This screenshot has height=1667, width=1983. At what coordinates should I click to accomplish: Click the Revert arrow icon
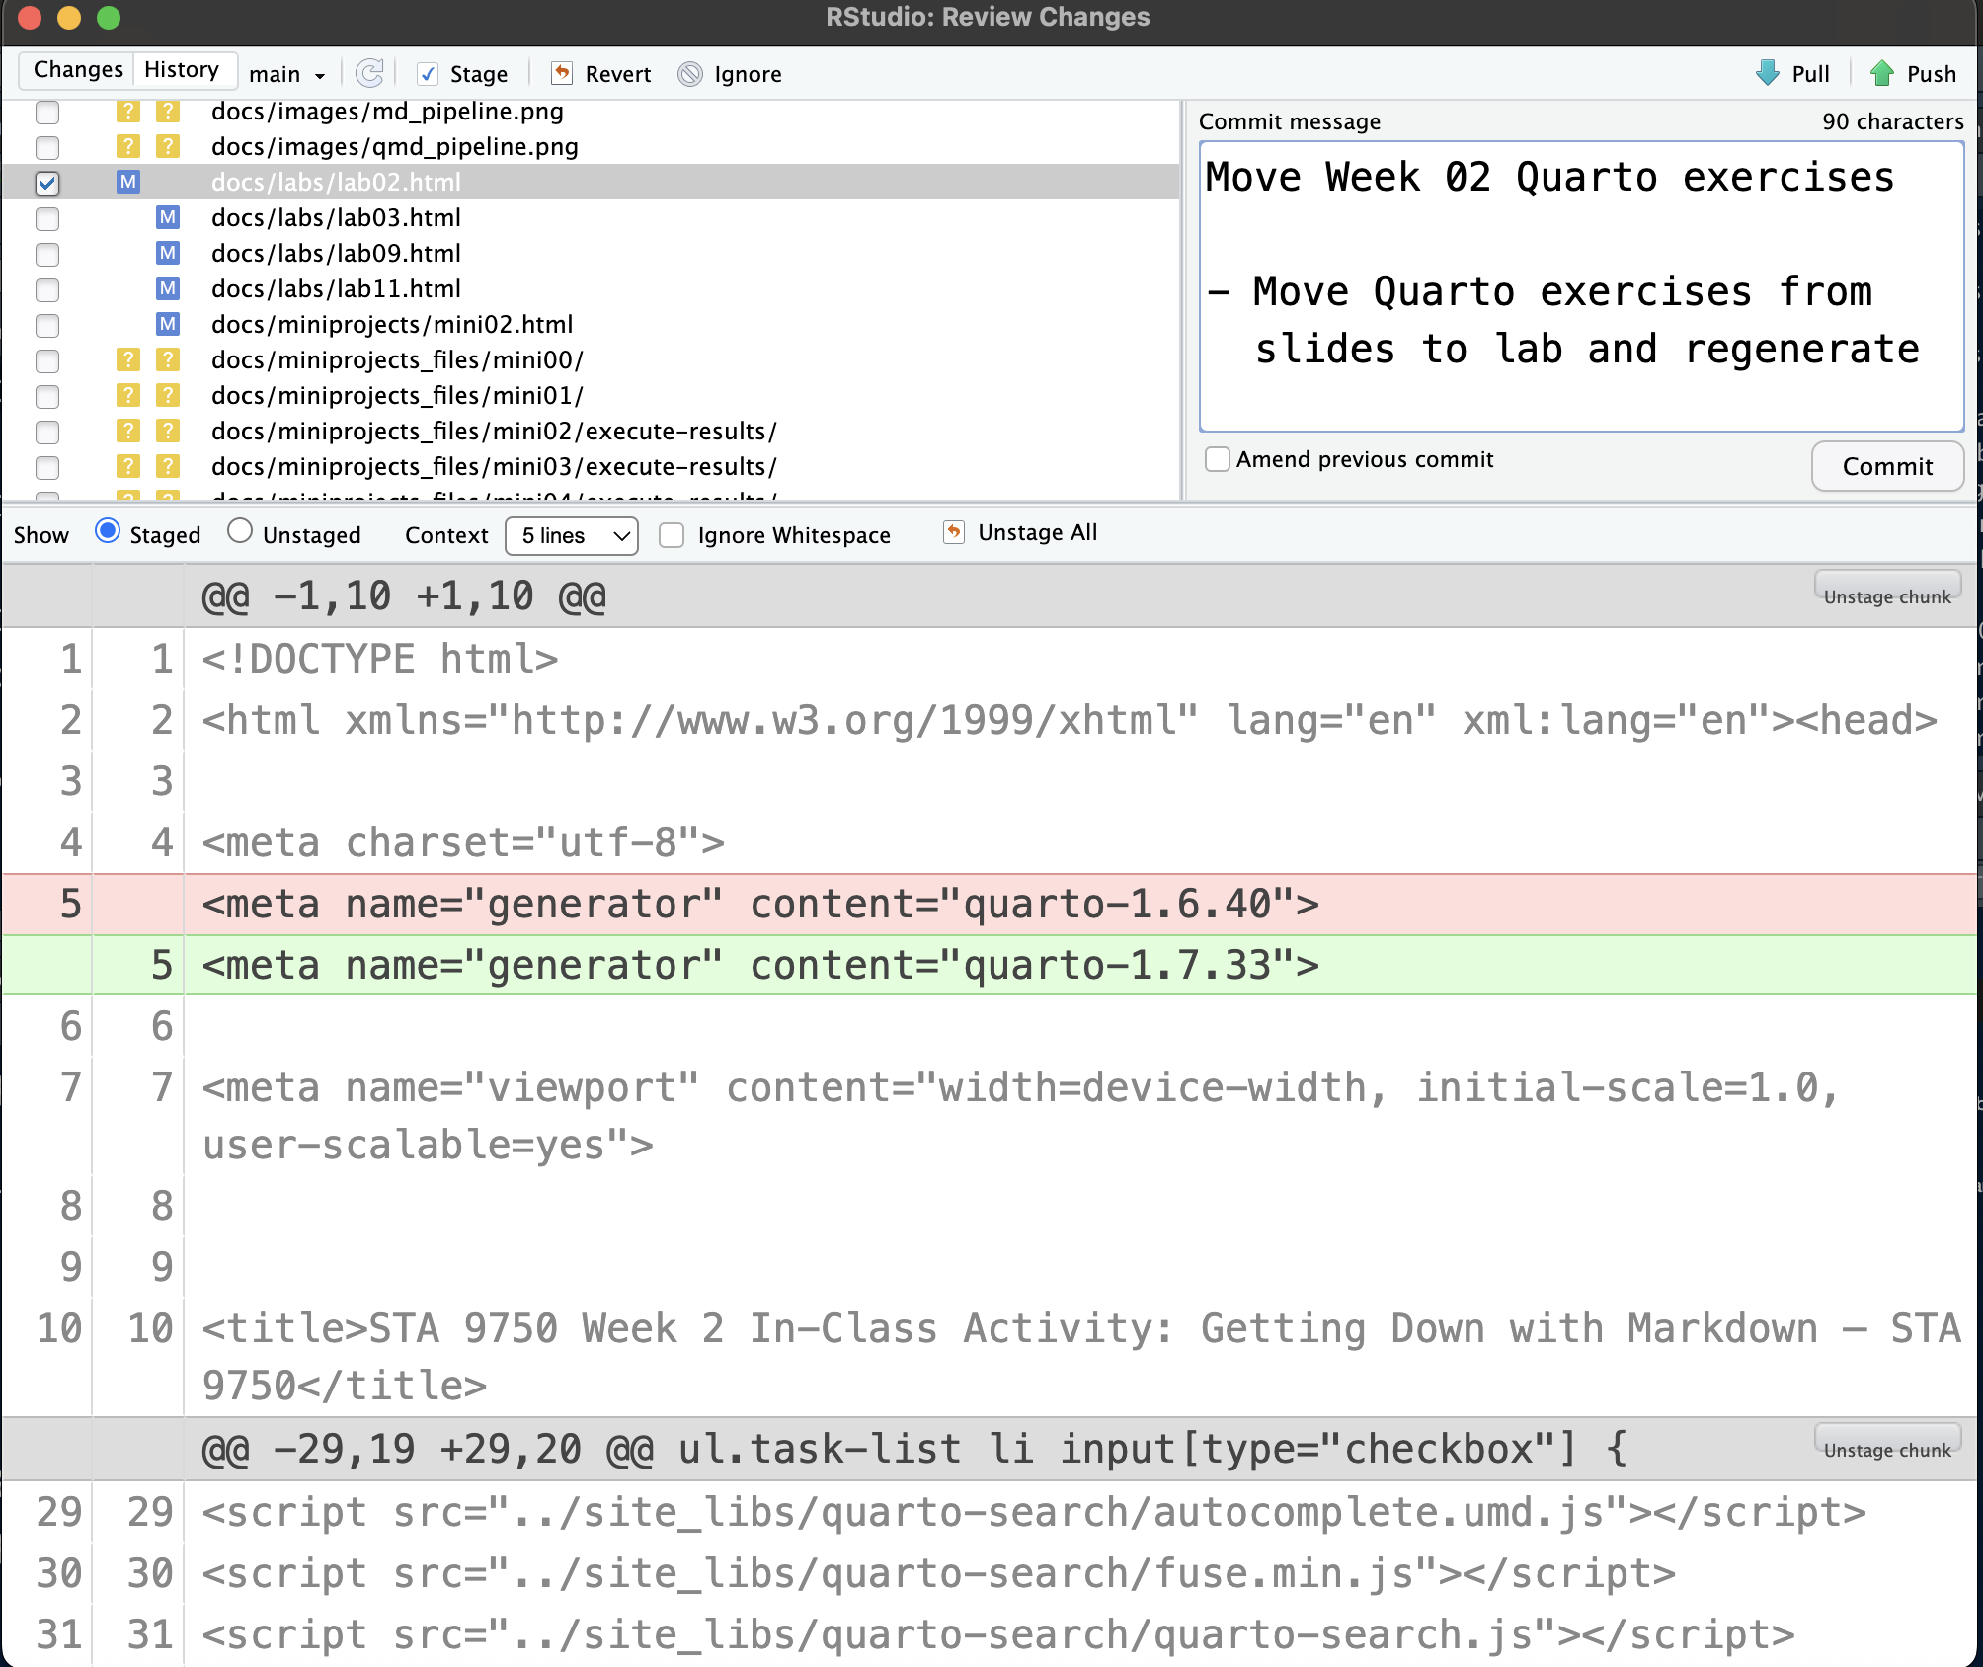[x=562, y=73]
